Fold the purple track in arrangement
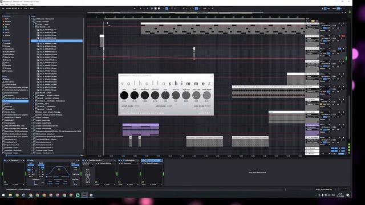The width and height of the screenshot is (365, 205). [x=307, y=125]
